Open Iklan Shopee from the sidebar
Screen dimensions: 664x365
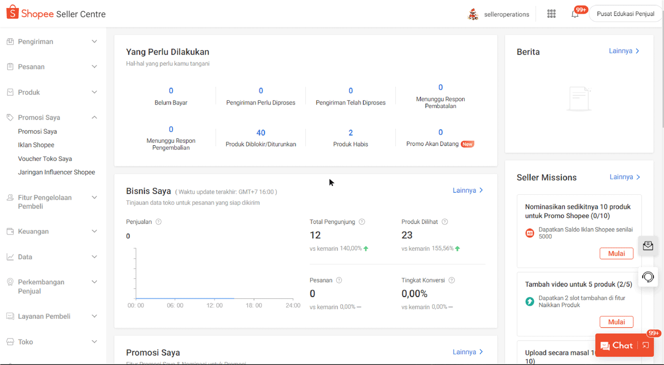pyautogui.click(x=36, y=145)
